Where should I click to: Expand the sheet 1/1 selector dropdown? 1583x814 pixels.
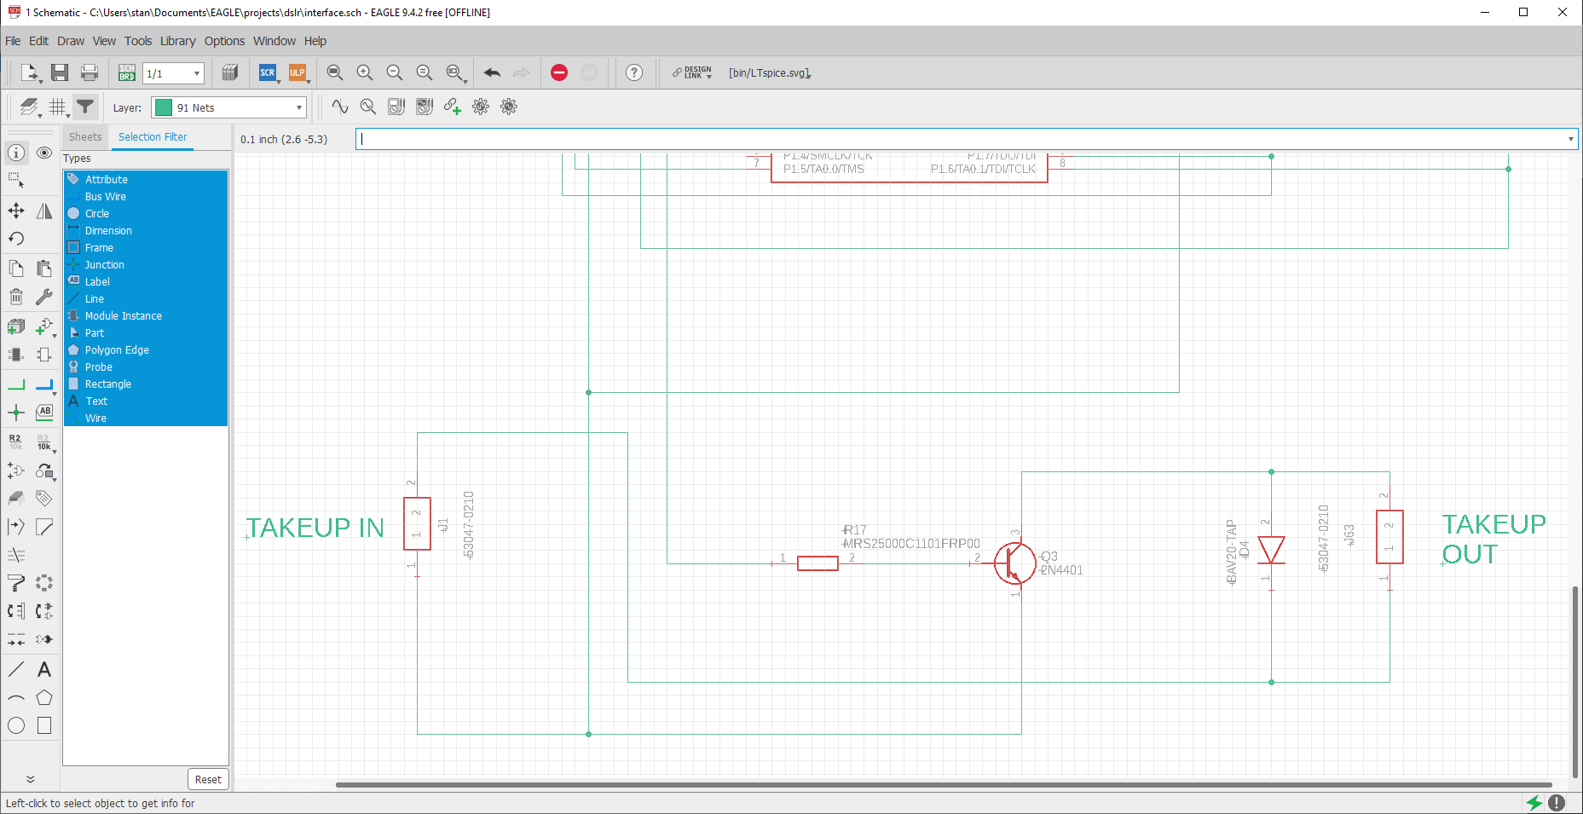click(173, 73)
